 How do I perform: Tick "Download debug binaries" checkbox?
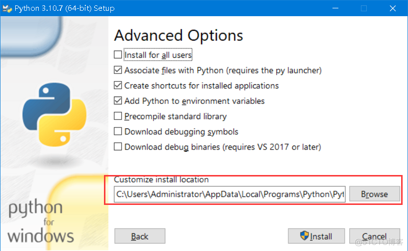(x=118, y=147)
